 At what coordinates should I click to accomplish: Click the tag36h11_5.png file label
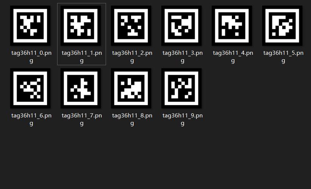pos(283,57)
